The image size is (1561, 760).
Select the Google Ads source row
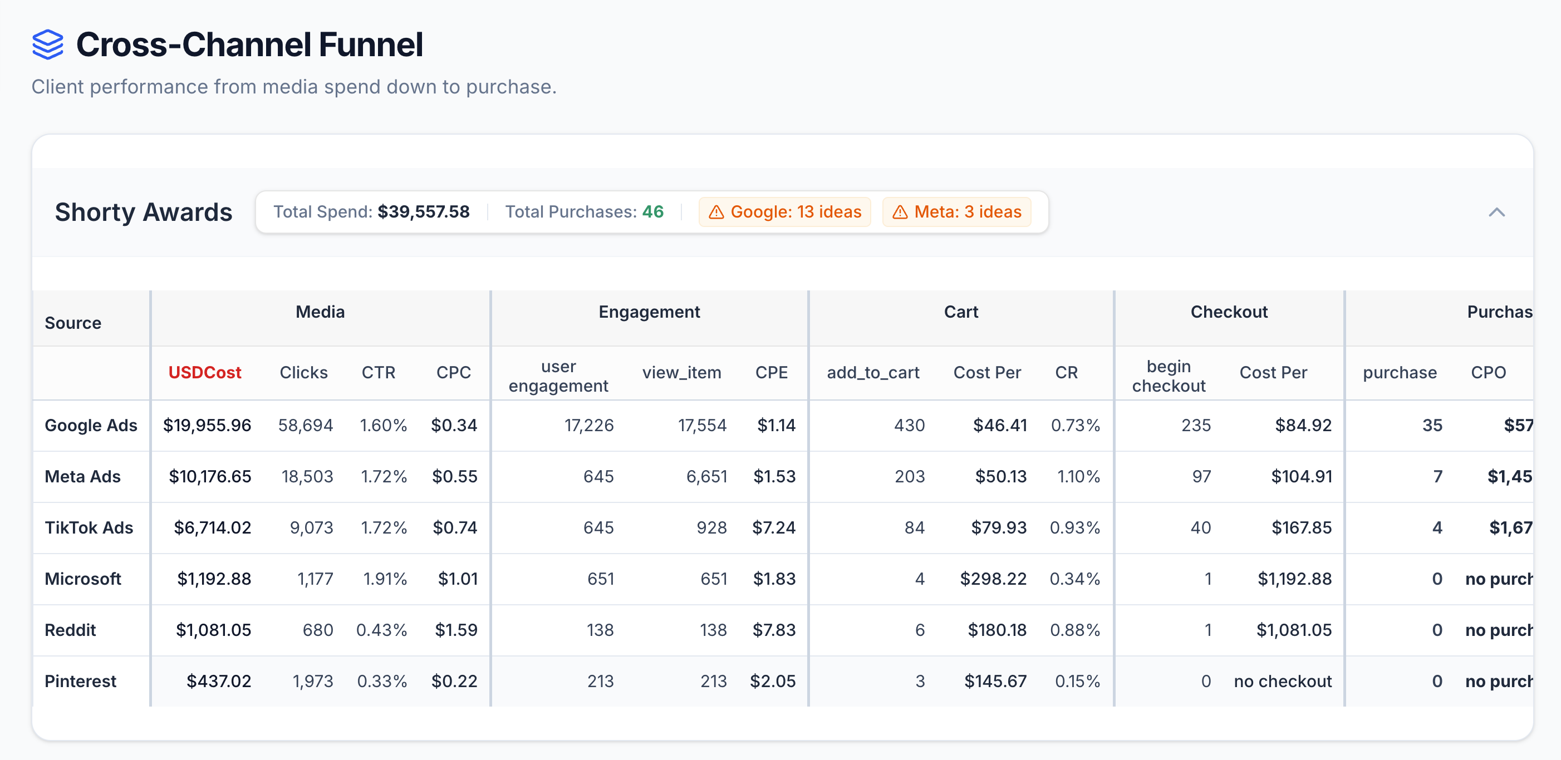[x=90, y=425]
